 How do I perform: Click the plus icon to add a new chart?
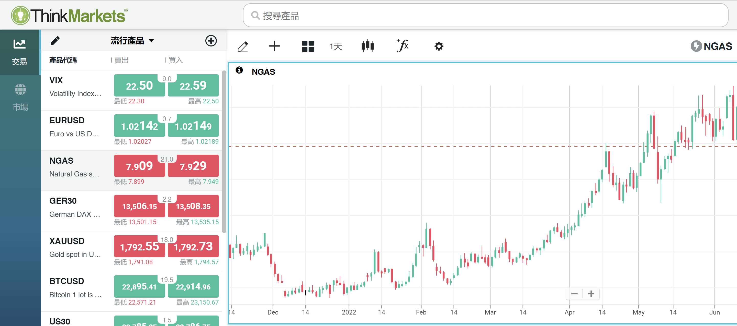[x=274, y=46]
